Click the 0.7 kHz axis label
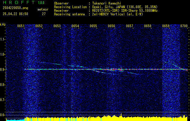 pyautogui.click(x=2, y=100)
